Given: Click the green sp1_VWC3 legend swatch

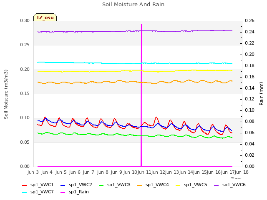Looking at the screenshot, I should (x=101, y=185).
